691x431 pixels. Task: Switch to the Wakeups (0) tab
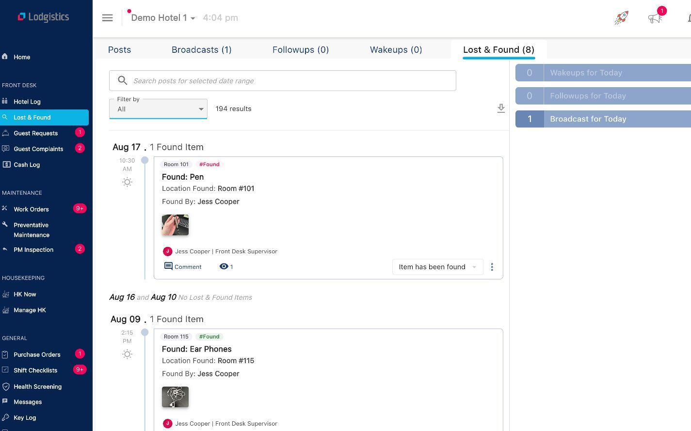[396, 50]
